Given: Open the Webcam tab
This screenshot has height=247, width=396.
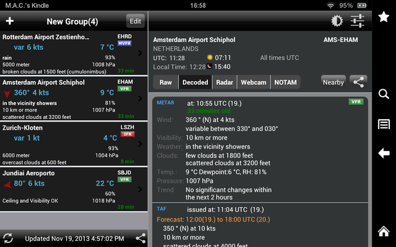Looking at the screenshot, I should pyautogui.click(x=254, y=82).
